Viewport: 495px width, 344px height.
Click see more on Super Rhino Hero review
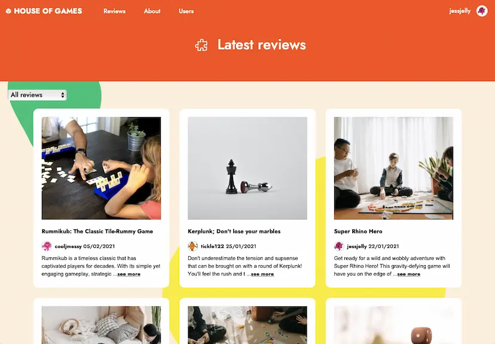point(408,274)
